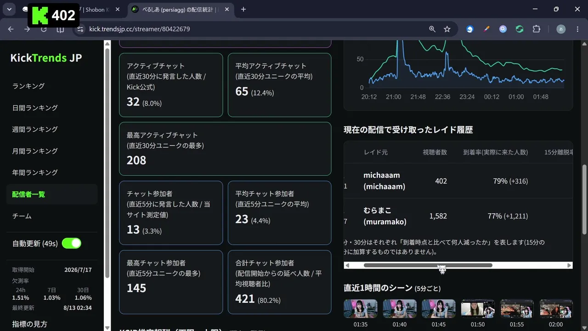Open the Chrome three-dot menu
Screen dimensions: 588x331
577,29
